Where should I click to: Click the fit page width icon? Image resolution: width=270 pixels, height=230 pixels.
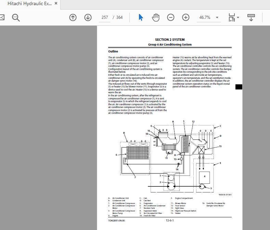click(x=232, y=17)
